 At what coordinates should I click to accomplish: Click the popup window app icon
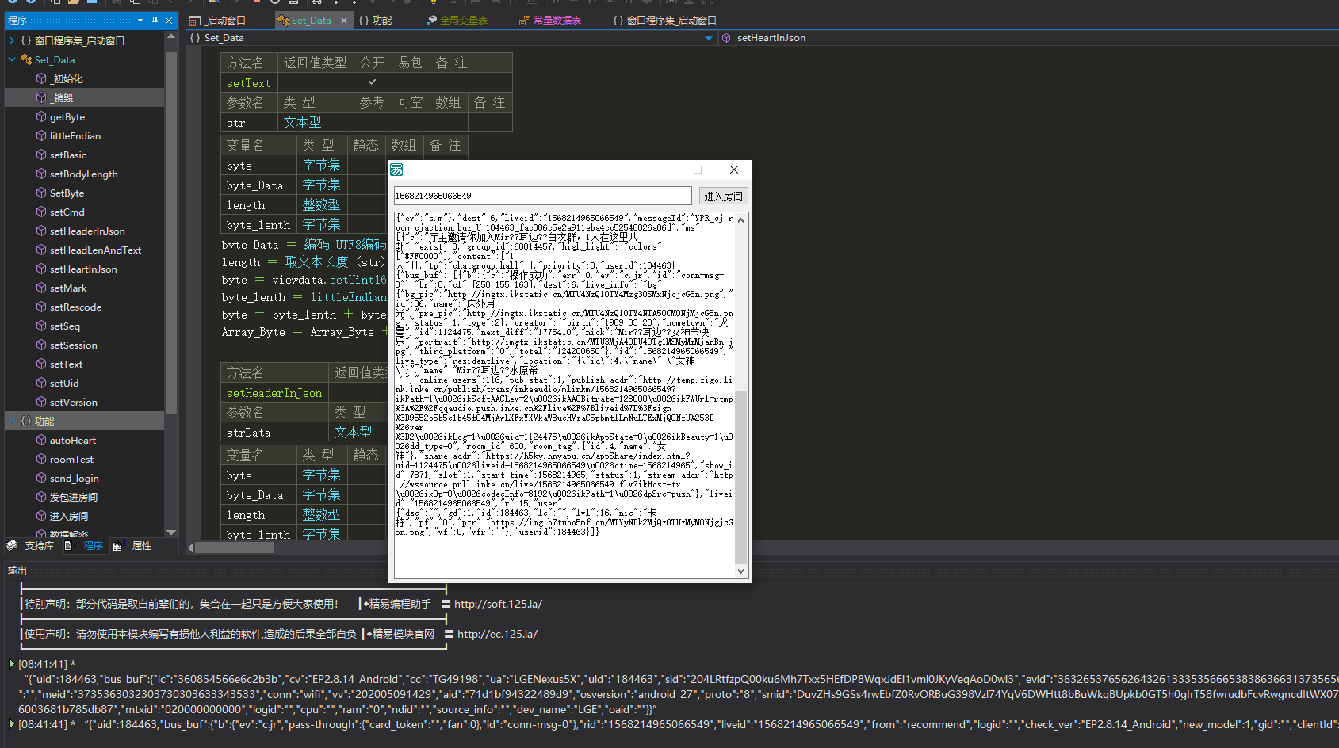point(396,170)
